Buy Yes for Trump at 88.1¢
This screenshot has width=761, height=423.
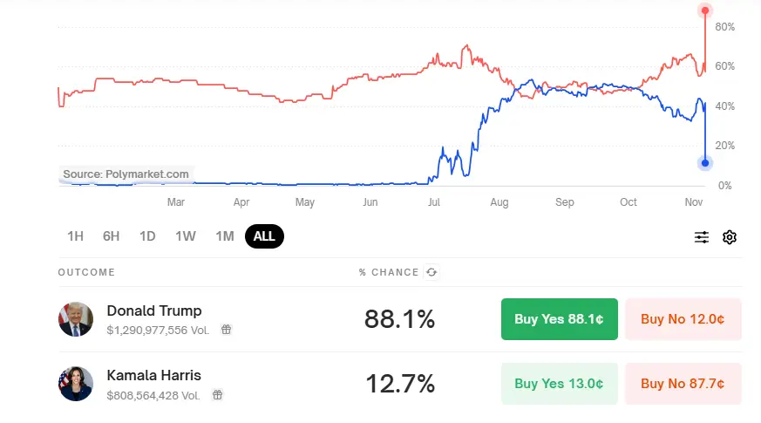tap(560, 319)
